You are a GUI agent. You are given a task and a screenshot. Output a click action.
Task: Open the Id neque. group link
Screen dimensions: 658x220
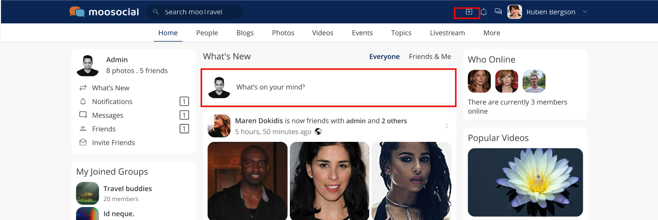tap(119, 214)
